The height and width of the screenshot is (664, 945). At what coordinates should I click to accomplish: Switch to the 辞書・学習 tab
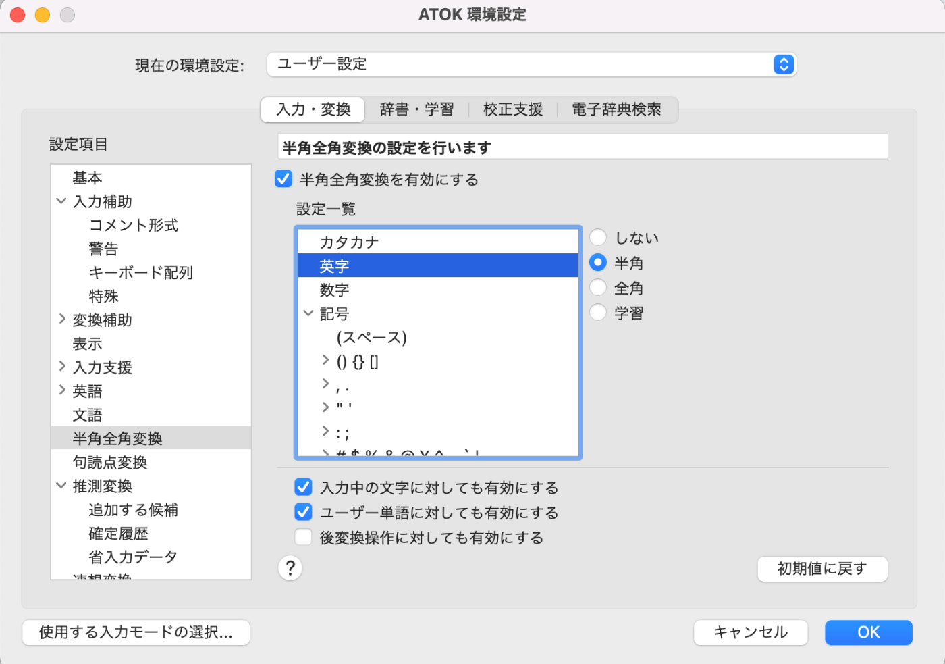pos(416,109)
